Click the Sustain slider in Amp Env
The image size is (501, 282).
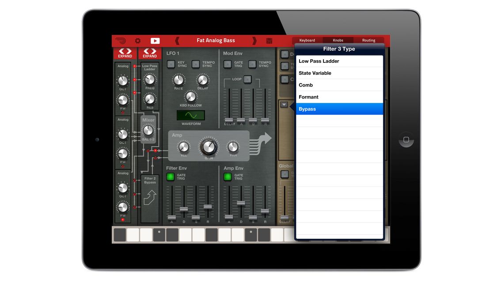click(253, 217)
